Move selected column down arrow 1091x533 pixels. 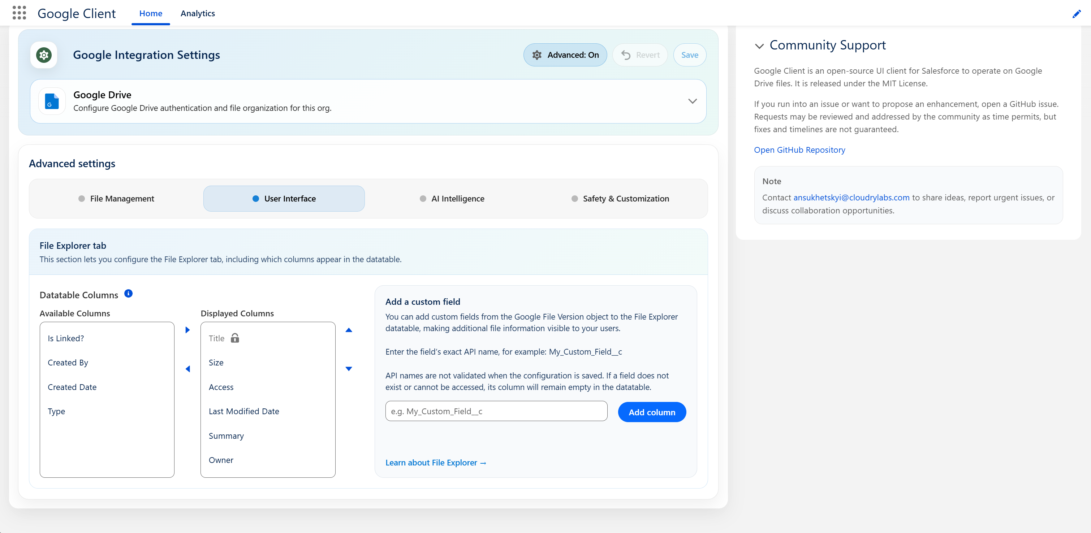[349, 369]
